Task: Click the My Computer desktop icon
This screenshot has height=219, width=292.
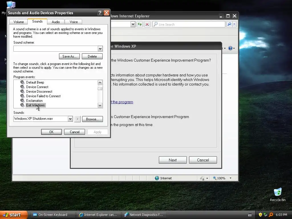Action: click(11, 5)
